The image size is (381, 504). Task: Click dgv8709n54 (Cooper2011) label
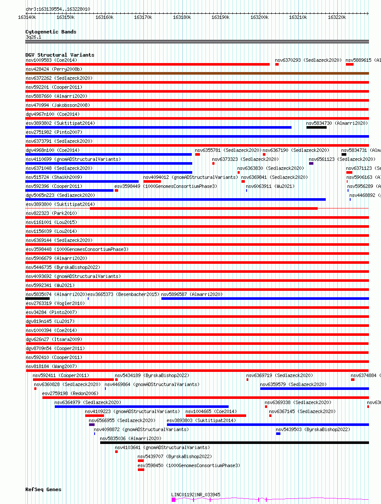tap(55, 348)
